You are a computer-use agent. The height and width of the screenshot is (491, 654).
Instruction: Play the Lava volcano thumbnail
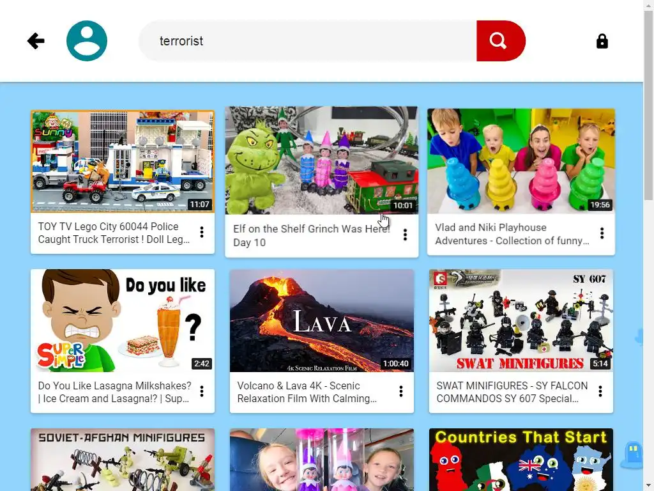tap(322, 321)
